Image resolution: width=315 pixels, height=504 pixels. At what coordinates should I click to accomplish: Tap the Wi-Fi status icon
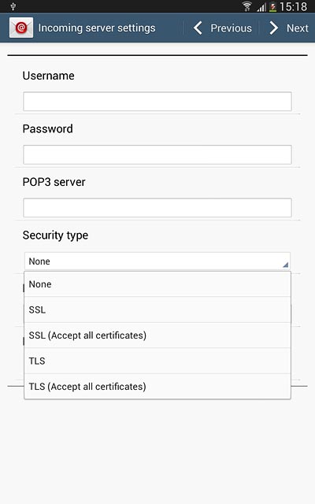(246, 6)
